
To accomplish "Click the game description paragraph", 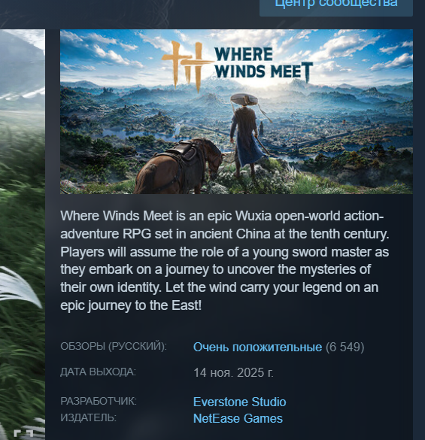I will click(x=225, y=261).
